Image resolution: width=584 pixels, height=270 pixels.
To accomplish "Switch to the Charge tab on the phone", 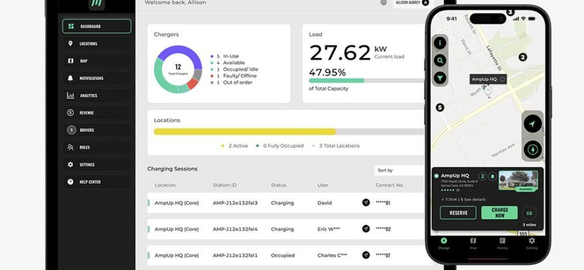I will tap(444, 243).
